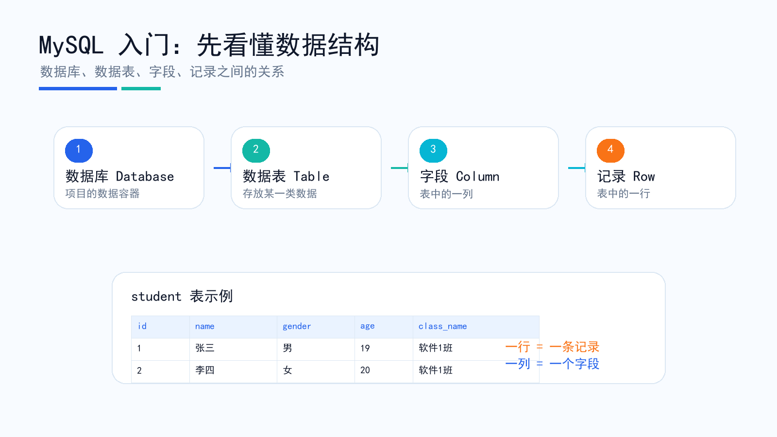Click the cyan number 3 badge
Image resolution: width=777 pixels, height=437 pixels.
click(433, 151)
